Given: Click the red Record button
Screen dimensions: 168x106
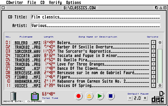Looking at the screenshot, I should [x=78, y=96].
